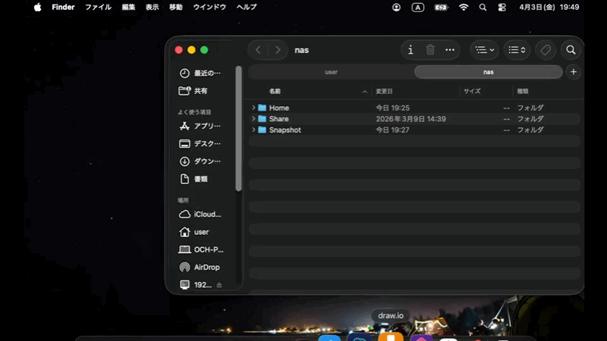Open アプリケーション in the sidebar
Image resolution: width=607 pixels, height=341 pixels.
pyautogui.click(x=200, y=126)
